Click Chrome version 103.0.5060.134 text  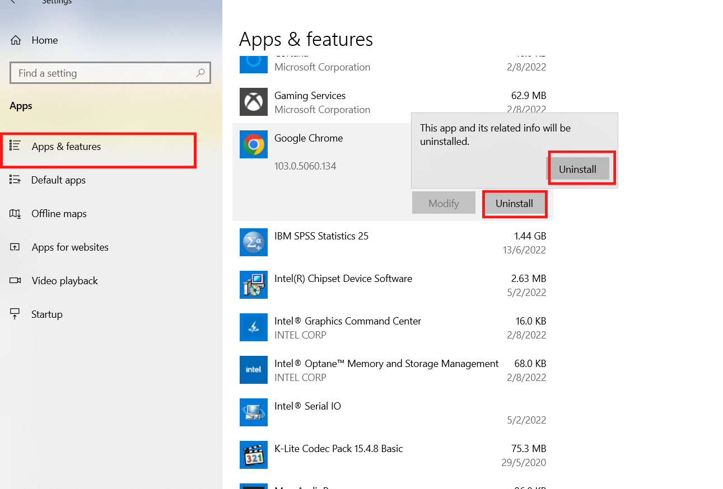click(x=305, y=166)
